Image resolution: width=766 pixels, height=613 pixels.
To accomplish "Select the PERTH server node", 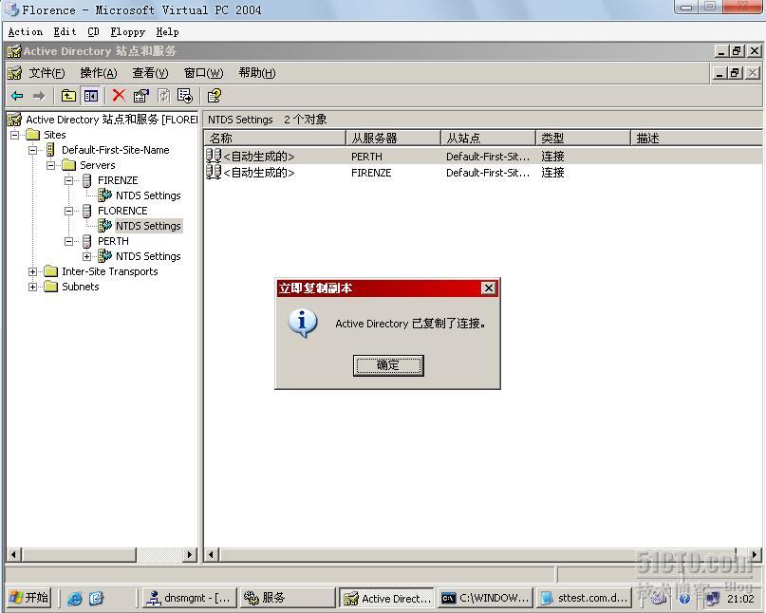I will [x=113, y=241].
